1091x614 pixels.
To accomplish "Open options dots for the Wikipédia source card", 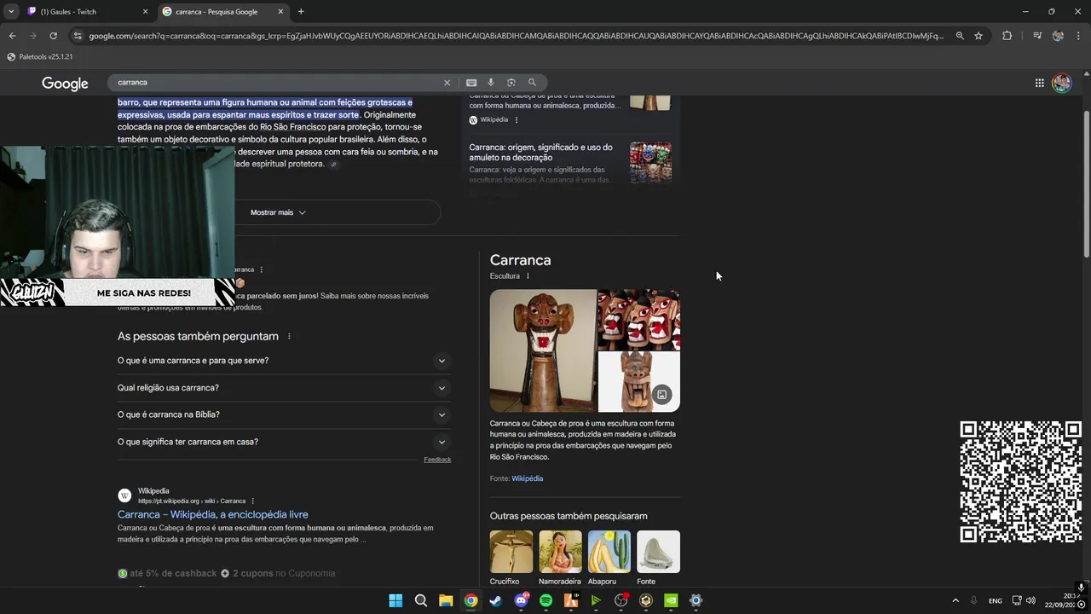I will 517,120.
